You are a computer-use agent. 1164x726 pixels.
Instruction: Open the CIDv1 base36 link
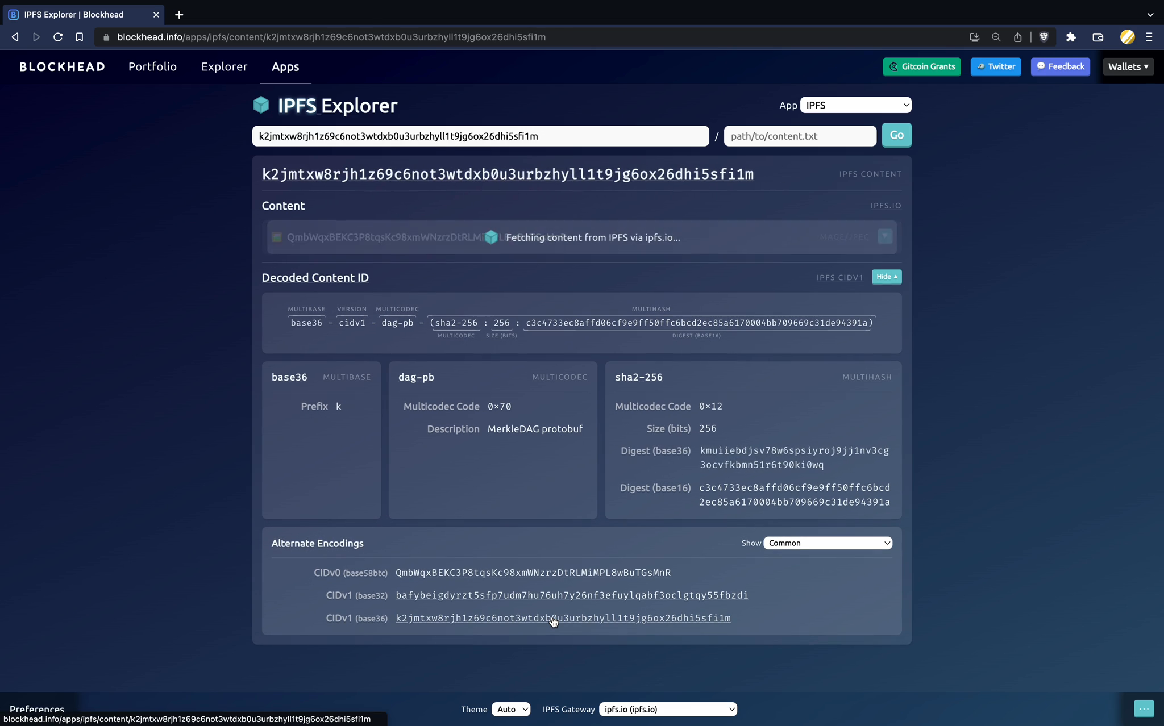(x=563, y=618)
